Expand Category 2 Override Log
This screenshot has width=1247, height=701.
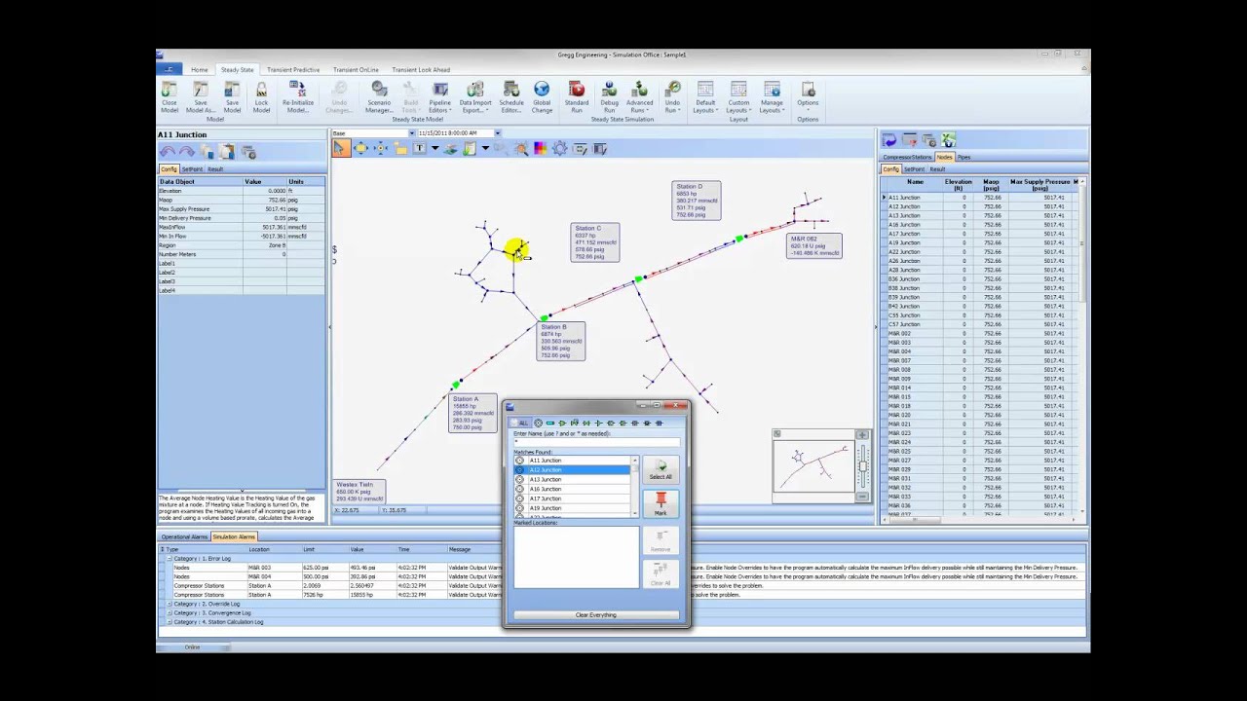pos(169,605)
